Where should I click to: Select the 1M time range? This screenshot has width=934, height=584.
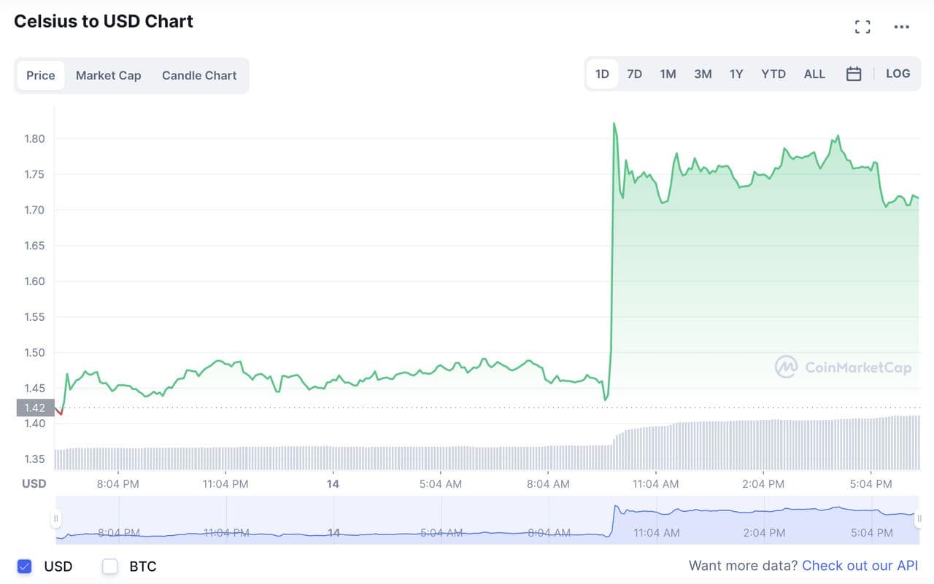[x=668, y=74]
